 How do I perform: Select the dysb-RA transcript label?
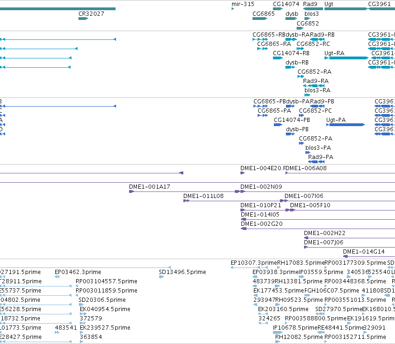[x=298, y=34]
